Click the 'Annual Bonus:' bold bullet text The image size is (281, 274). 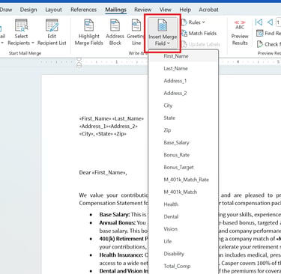(x=118, y=222)
